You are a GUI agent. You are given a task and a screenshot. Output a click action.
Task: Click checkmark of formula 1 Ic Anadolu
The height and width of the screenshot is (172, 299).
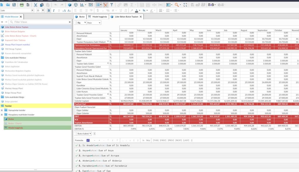click(77, 145)
